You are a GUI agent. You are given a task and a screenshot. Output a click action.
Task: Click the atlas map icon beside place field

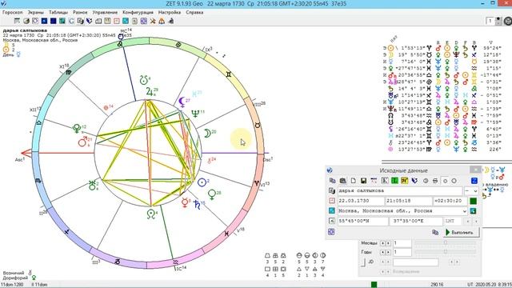tap(331, 211)
